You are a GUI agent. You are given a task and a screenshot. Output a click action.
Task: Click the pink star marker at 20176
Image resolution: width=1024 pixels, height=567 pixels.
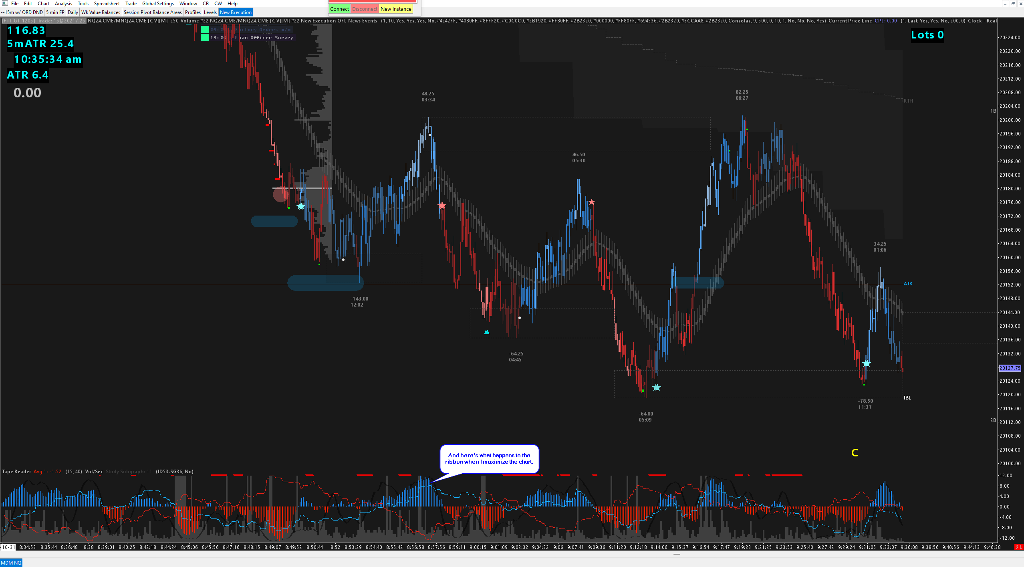[591, 202]
